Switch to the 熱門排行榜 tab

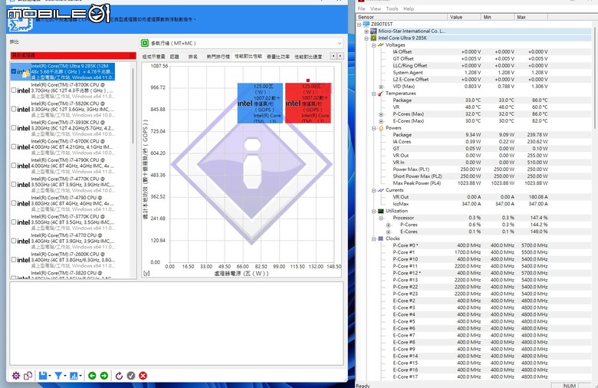[219, 57]
